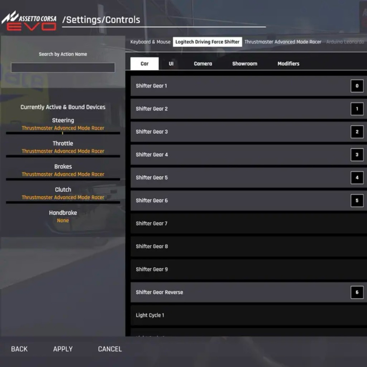Click the Shifter Gear 1 label
The width and height of the screenshot is (367, 367).
pos(151,86)
